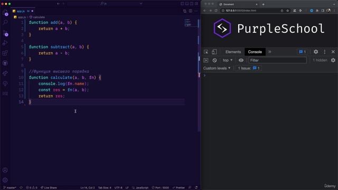Toggle primary sidebar layout icon in title bar
This screenshot has height=190, width=338.
click(x=182, y=4)
